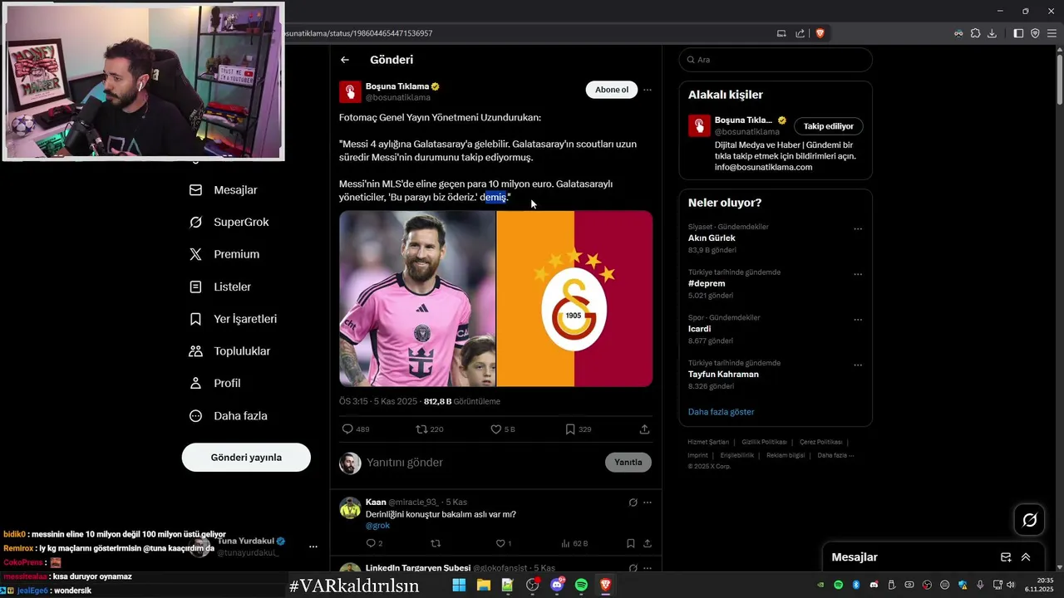Like the post with 5 B likes

click(495, 429)
